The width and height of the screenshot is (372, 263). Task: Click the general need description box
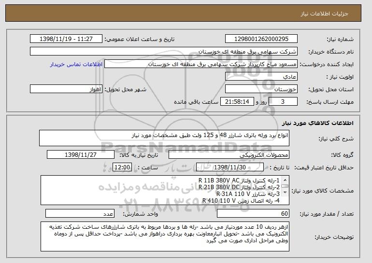[164, 138]
